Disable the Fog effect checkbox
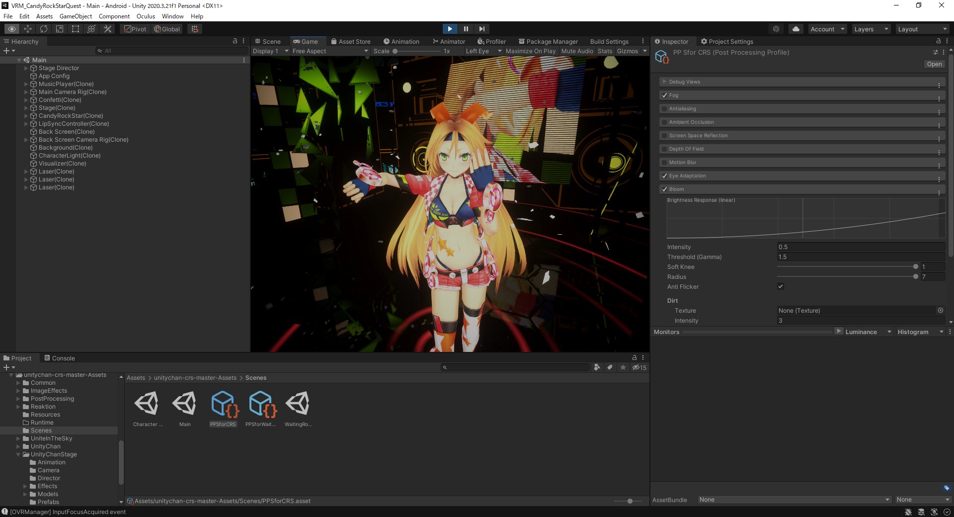This screenshot has width=954, height=517. (x=664, y=95)
